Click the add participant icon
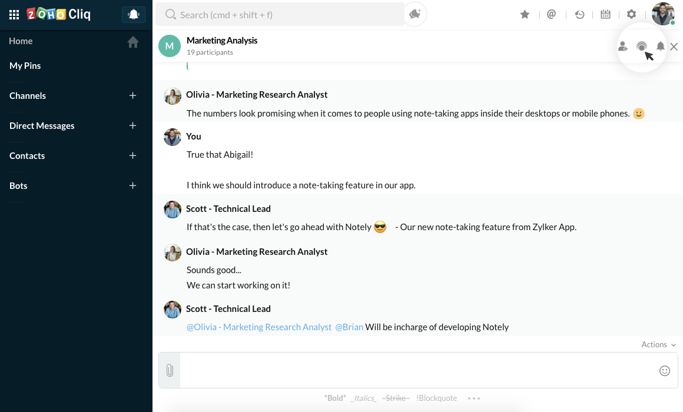The width and height of the screenshot is (683, 412). [x=622, y=46]
